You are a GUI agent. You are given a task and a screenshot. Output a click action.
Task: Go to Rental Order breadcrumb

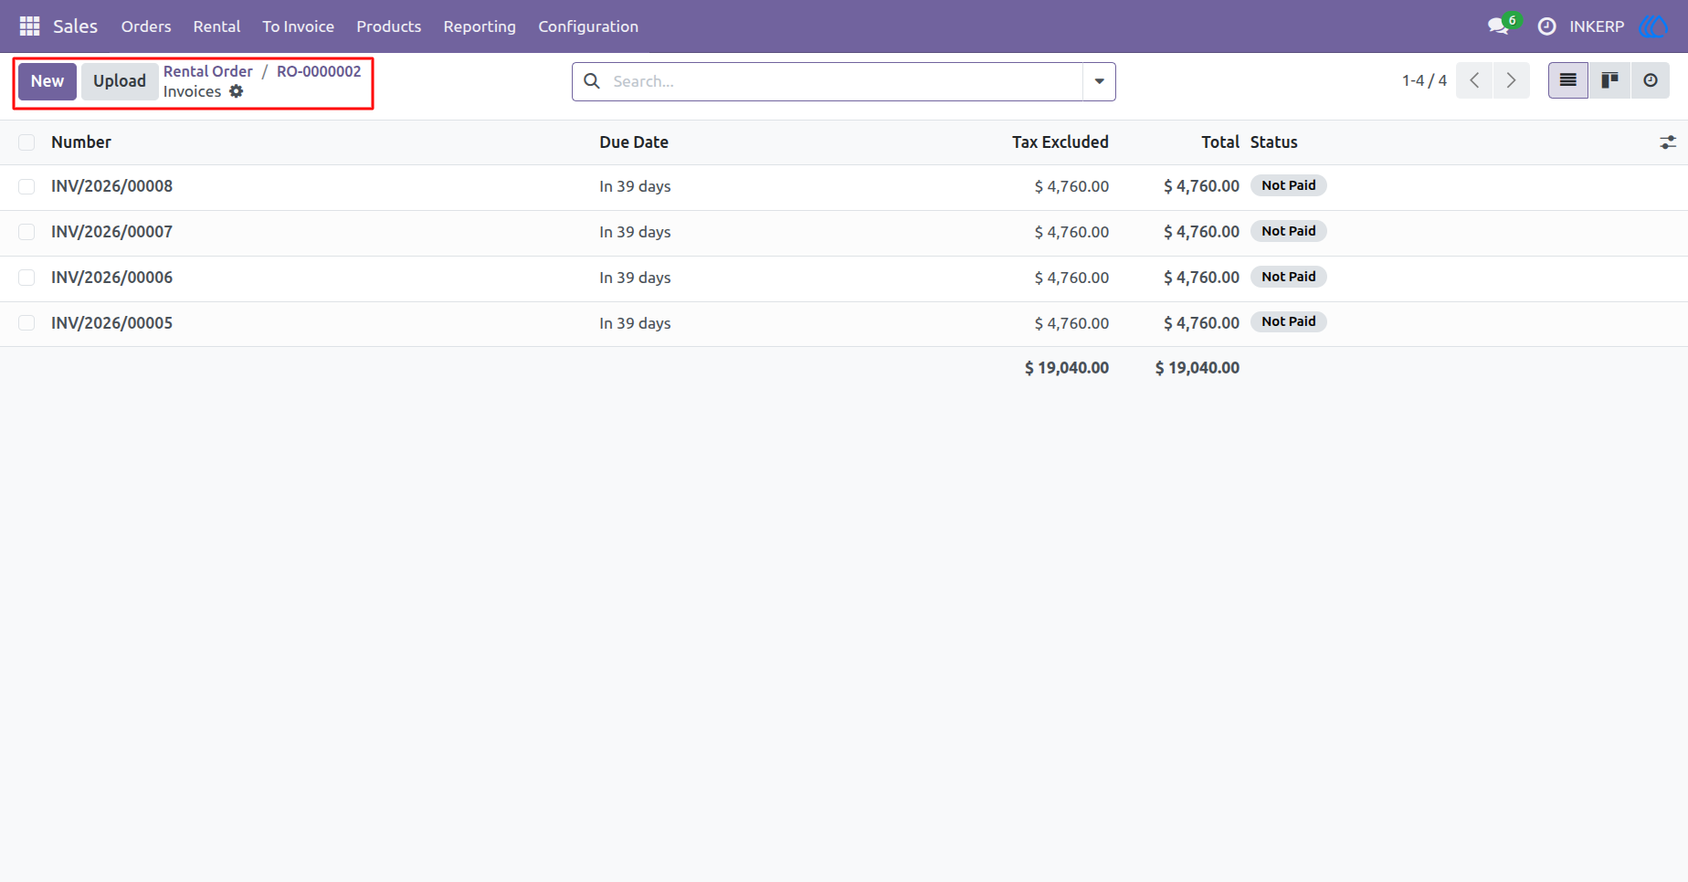[208, 71]
